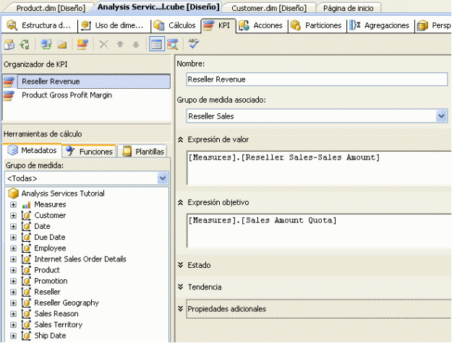The width and height of the screenshot is (452, 343).
Task: Click the Delete (X) toolbar icon
Action: pyautogui.click(x=103, y=44)
